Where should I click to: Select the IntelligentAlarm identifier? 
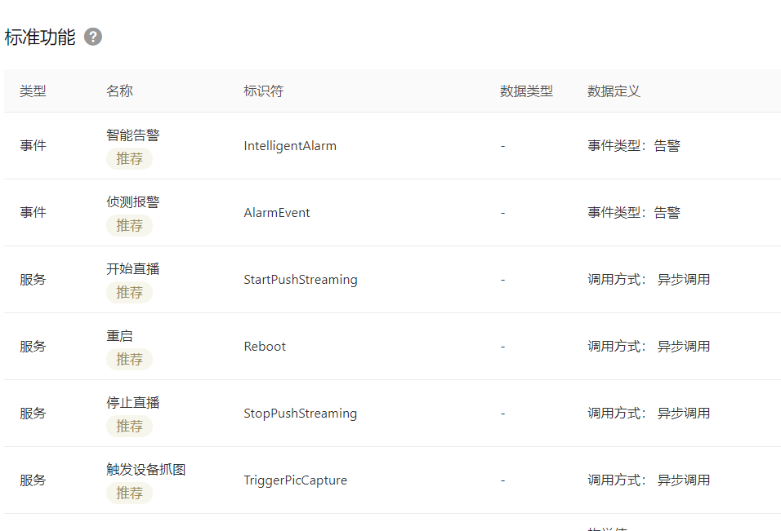click(290, 146)
